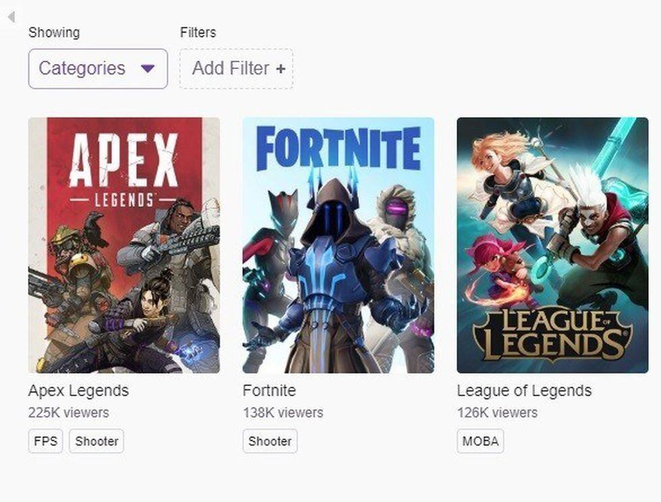661x502 pixels.
Task: Open the Apex Legends cover art
Action: 124,245
